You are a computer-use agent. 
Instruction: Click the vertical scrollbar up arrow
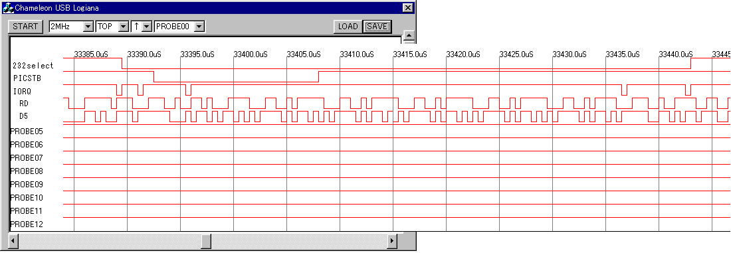coord(409,35)
